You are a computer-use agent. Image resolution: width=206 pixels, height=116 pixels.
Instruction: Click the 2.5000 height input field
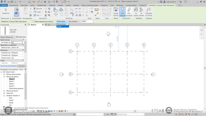[87, 21]
